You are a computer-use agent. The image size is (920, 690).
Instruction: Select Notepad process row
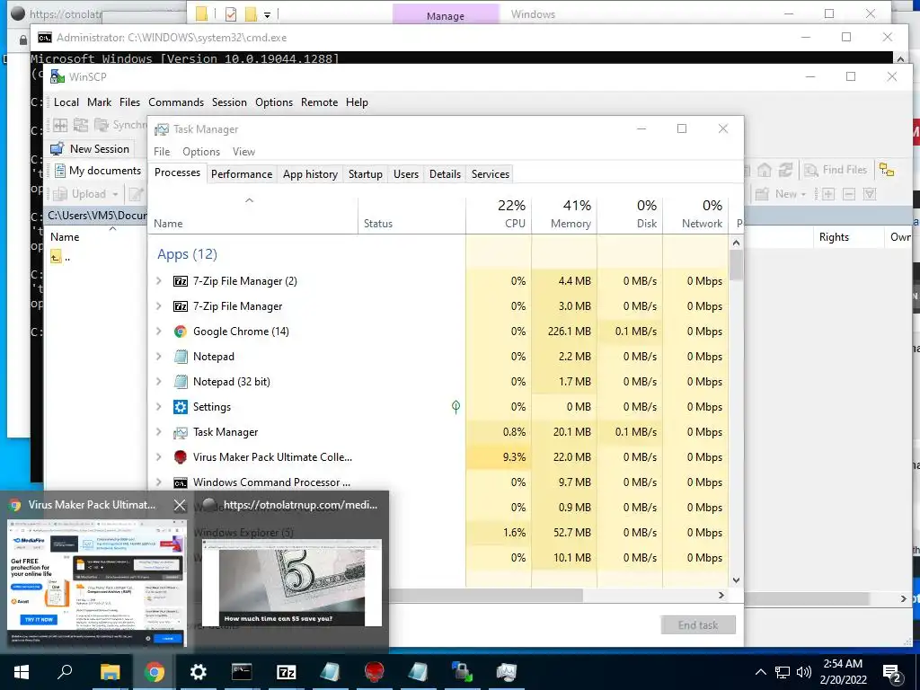tap(438, 357)
